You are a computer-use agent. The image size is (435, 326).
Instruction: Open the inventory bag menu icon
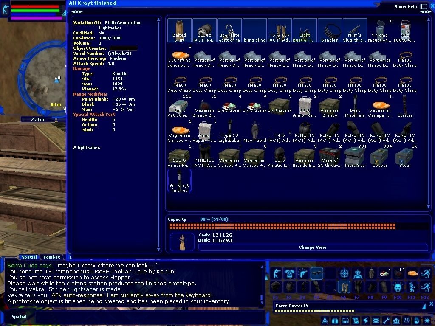335,321
